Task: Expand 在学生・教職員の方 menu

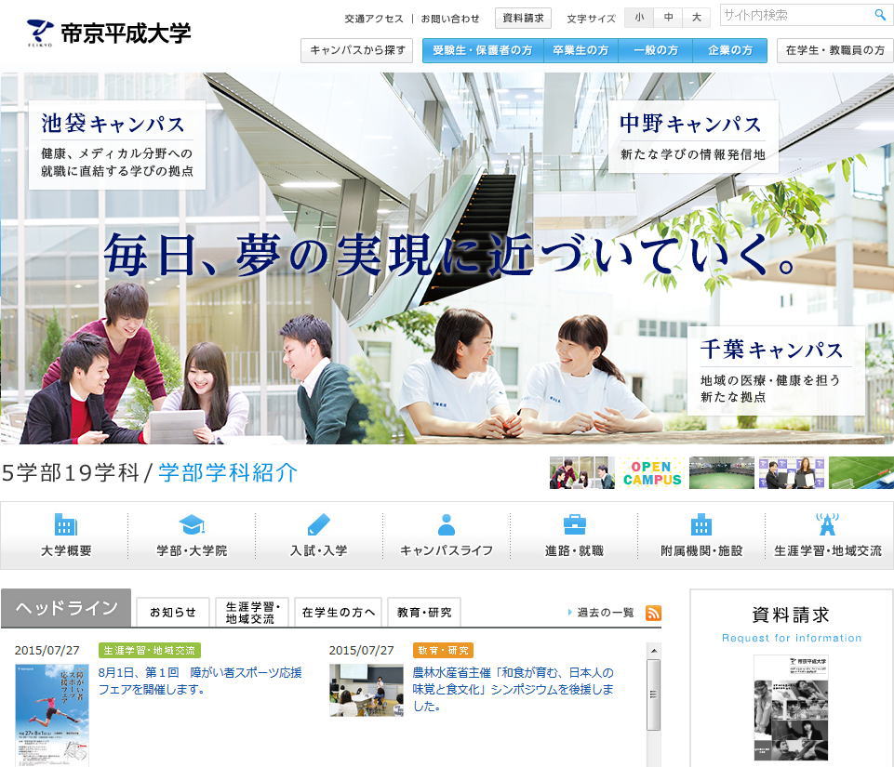Action: click(834, 51)
